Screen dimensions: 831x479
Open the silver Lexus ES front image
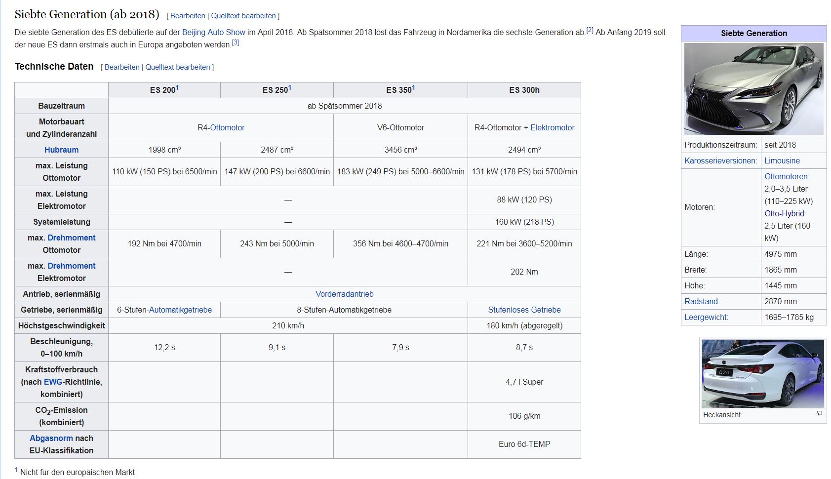753,89
